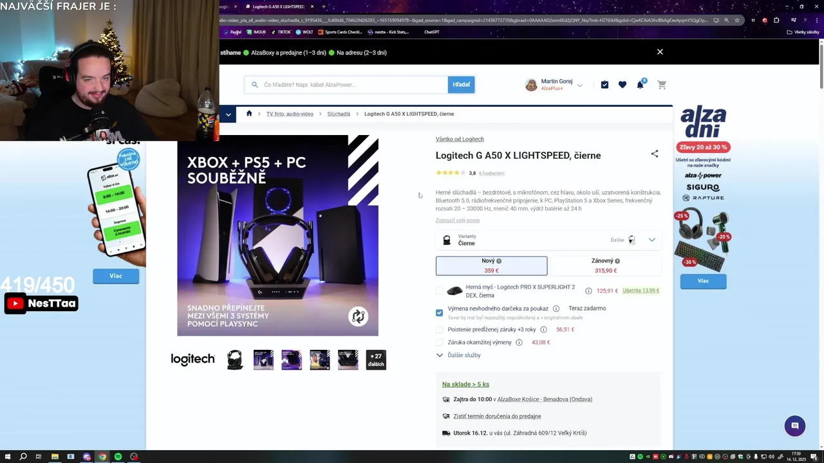Show info for Logitech PRO X SUPERLIGHT mouse
824x463 pixels.
point(588,291)
